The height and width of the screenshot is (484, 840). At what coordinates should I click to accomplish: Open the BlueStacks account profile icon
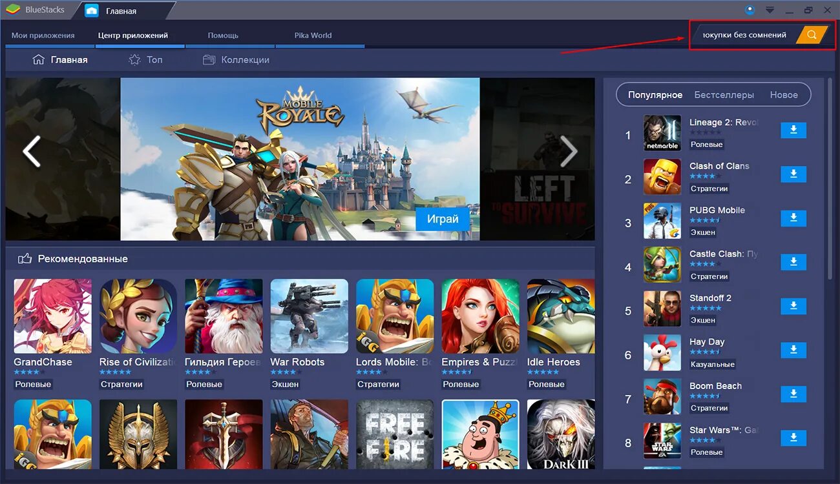[750, 10]
